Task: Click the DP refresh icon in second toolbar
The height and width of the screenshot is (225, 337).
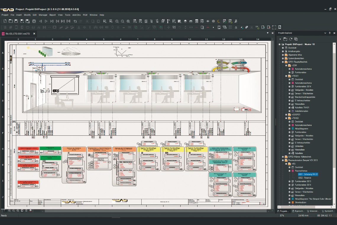Action: tap(257, 27)
